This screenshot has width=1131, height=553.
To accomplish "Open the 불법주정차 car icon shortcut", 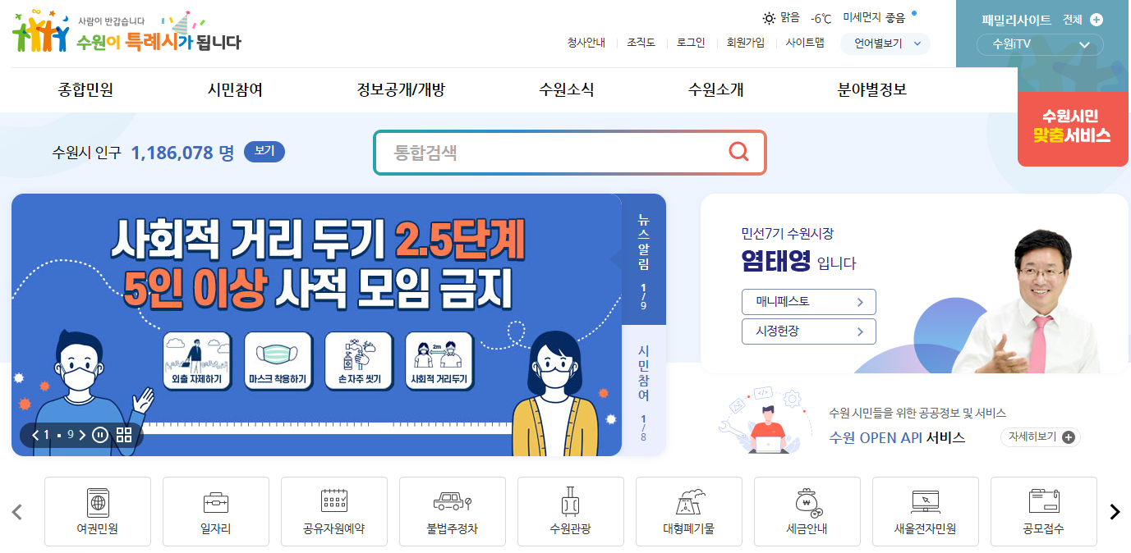I will (x=453, y=511).
